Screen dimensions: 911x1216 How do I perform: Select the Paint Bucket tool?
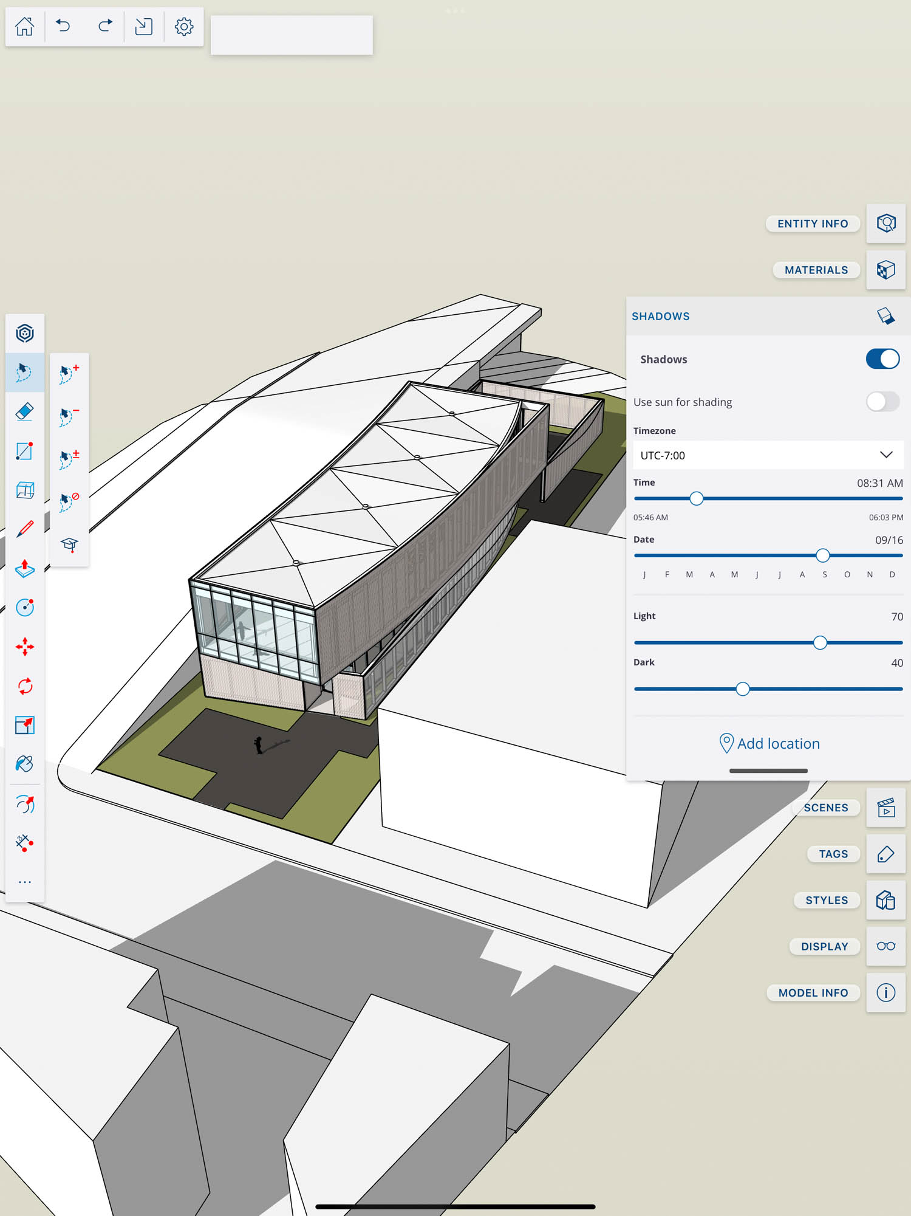pyautogui.click(x=24, y=764)
